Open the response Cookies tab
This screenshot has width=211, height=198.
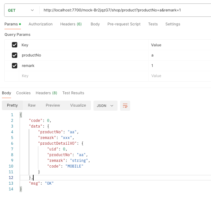click(23, 93)
